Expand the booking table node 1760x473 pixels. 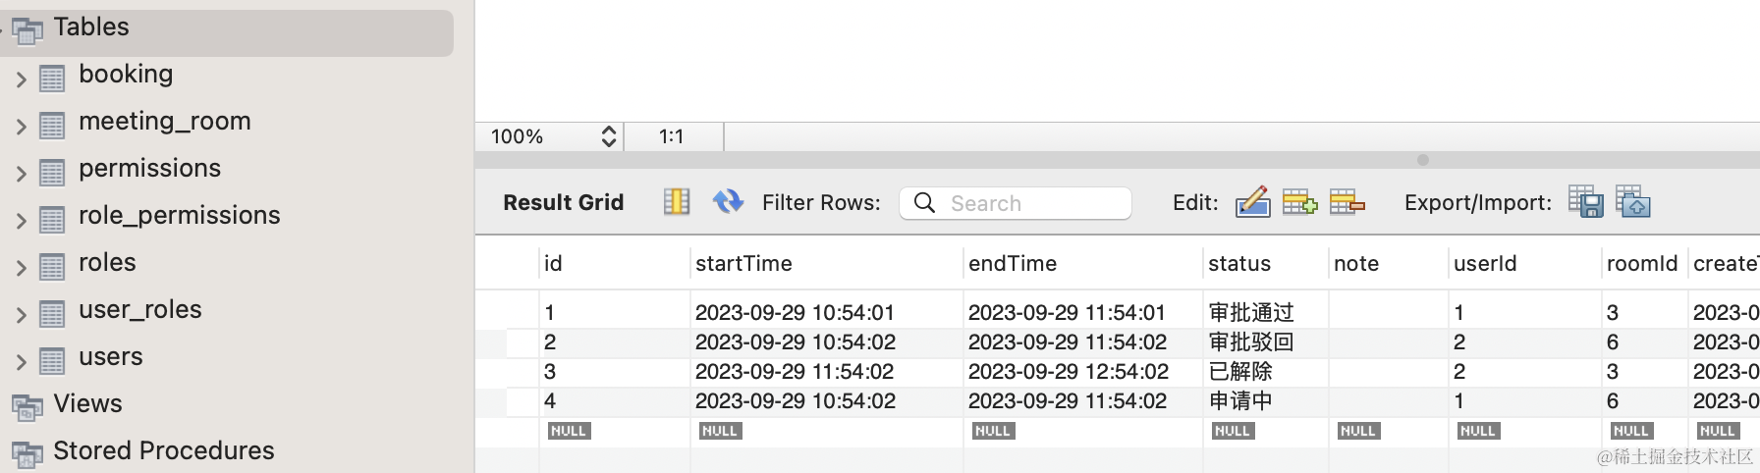[x=21, y=79]
